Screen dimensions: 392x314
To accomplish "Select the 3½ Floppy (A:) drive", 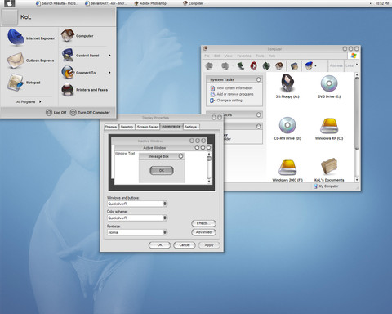I will [x=287, y=86].
